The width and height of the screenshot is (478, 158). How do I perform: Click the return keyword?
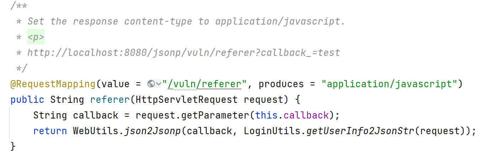(50, 131)
